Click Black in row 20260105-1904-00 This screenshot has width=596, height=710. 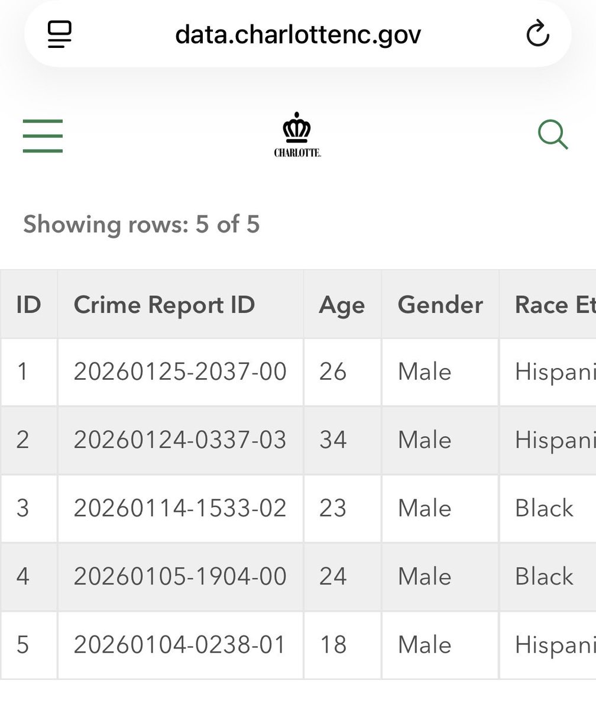coord(544,576)
